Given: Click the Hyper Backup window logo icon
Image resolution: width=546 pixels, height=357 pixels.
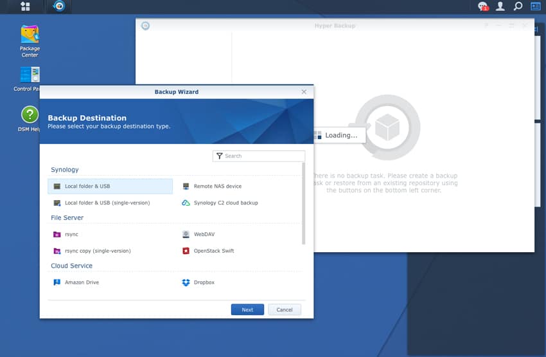Looking at the screenshot, I should click(x=146, y=26).
